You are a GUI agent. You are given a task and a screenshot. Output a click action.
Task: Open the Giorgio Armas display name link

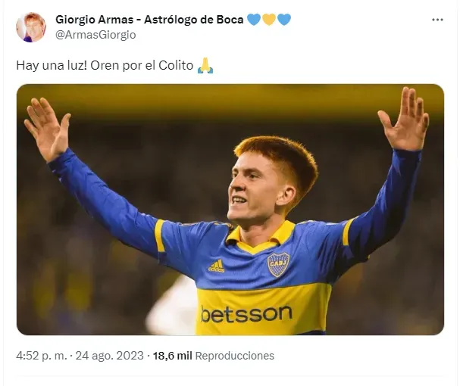point(92,19)
